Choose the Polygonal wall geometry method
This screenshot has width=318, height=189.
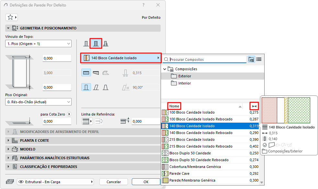pos(106,73)
